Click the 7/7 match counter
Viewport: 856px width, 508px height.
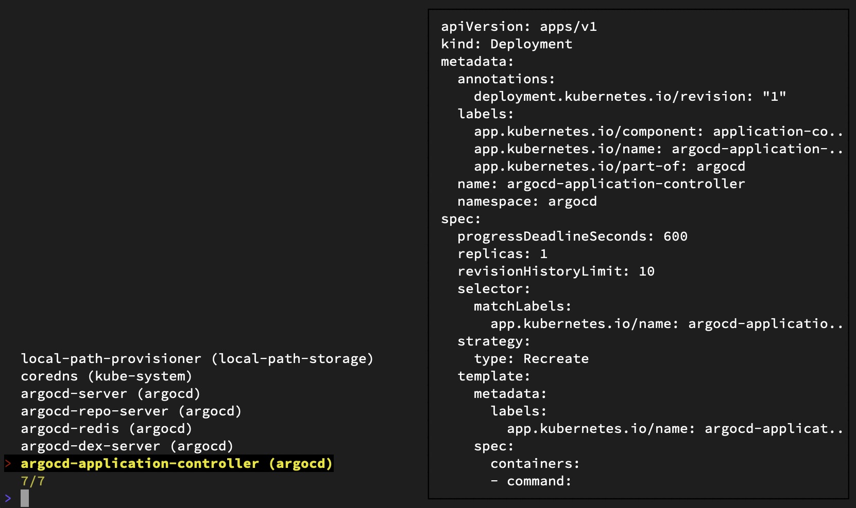pos(33,481)
